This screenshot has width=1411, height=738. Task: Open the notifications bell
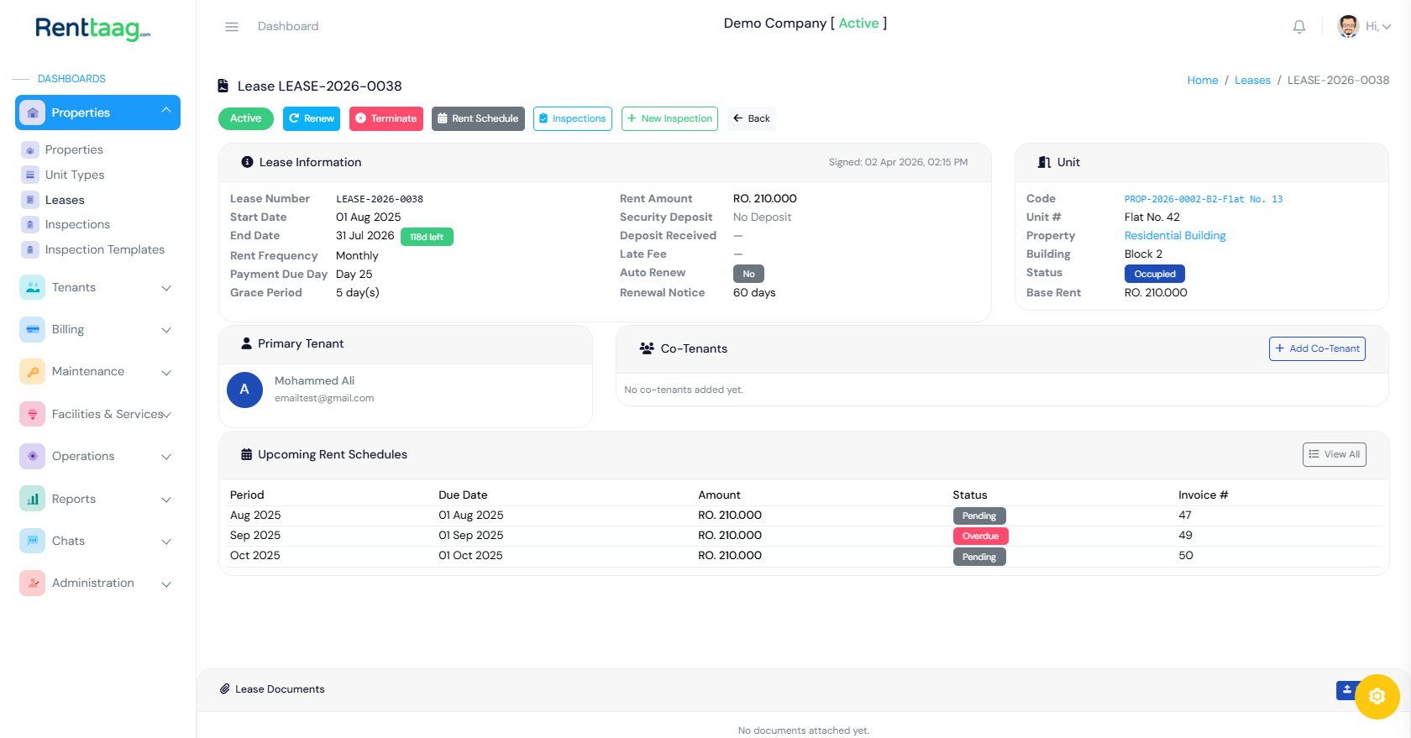click(1298, 27)
